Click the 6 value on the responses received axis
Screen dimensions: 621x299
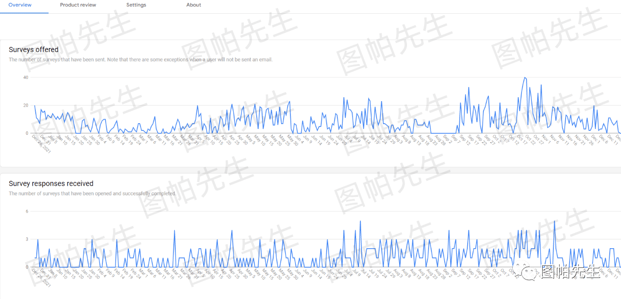(x=27, y=212)
